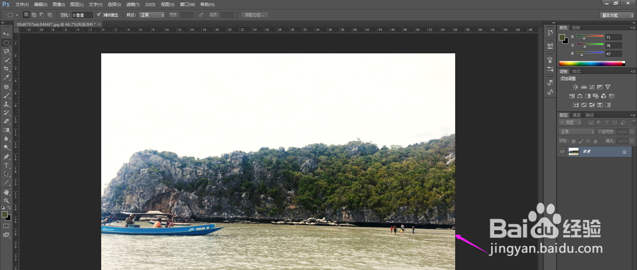Select the Hand tool
Image resolution: width=637 pixels, height=270 pixels.
pyautogui.click(x=6, y=192)
